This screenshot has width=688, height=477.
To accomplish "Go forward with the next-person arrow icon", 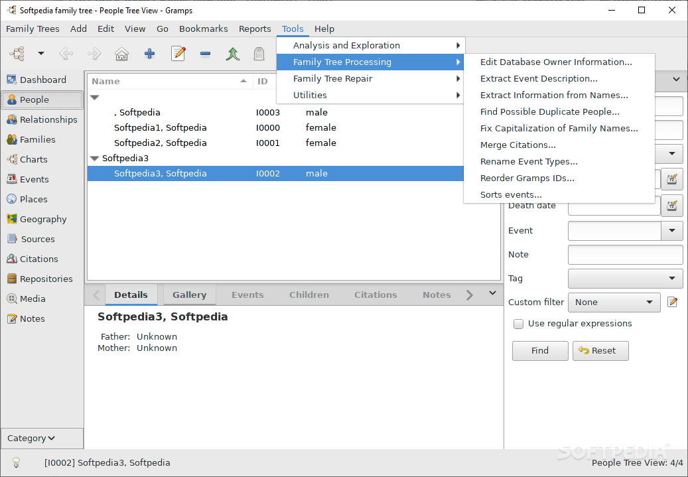I will 94,54.
